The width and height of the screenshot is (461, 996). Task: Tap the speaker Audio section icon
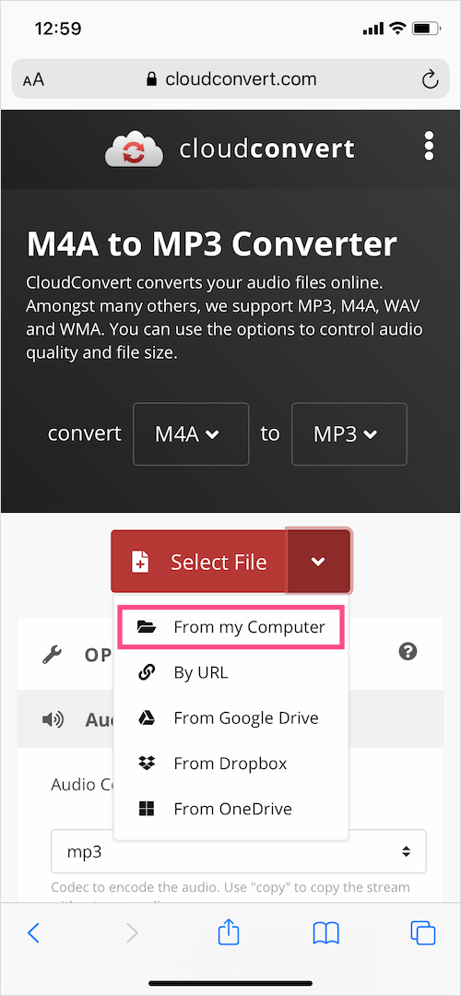point(53,719)
